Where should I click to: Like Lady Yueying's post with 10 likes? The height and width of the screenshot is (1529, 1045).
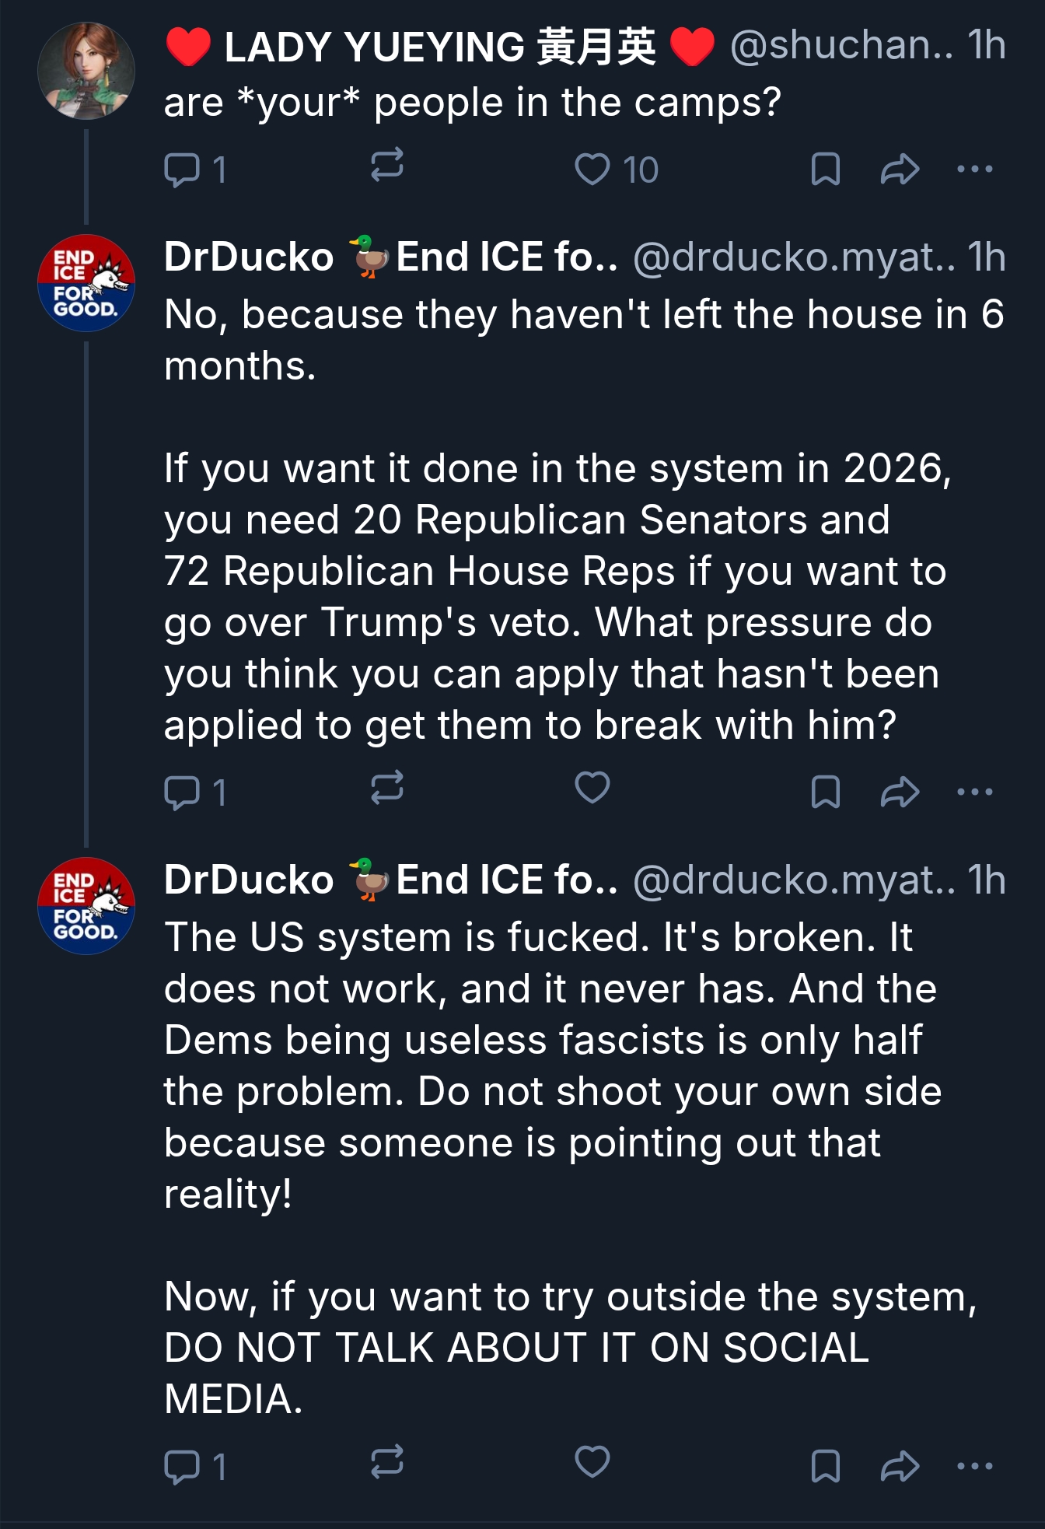click(592, 169)
